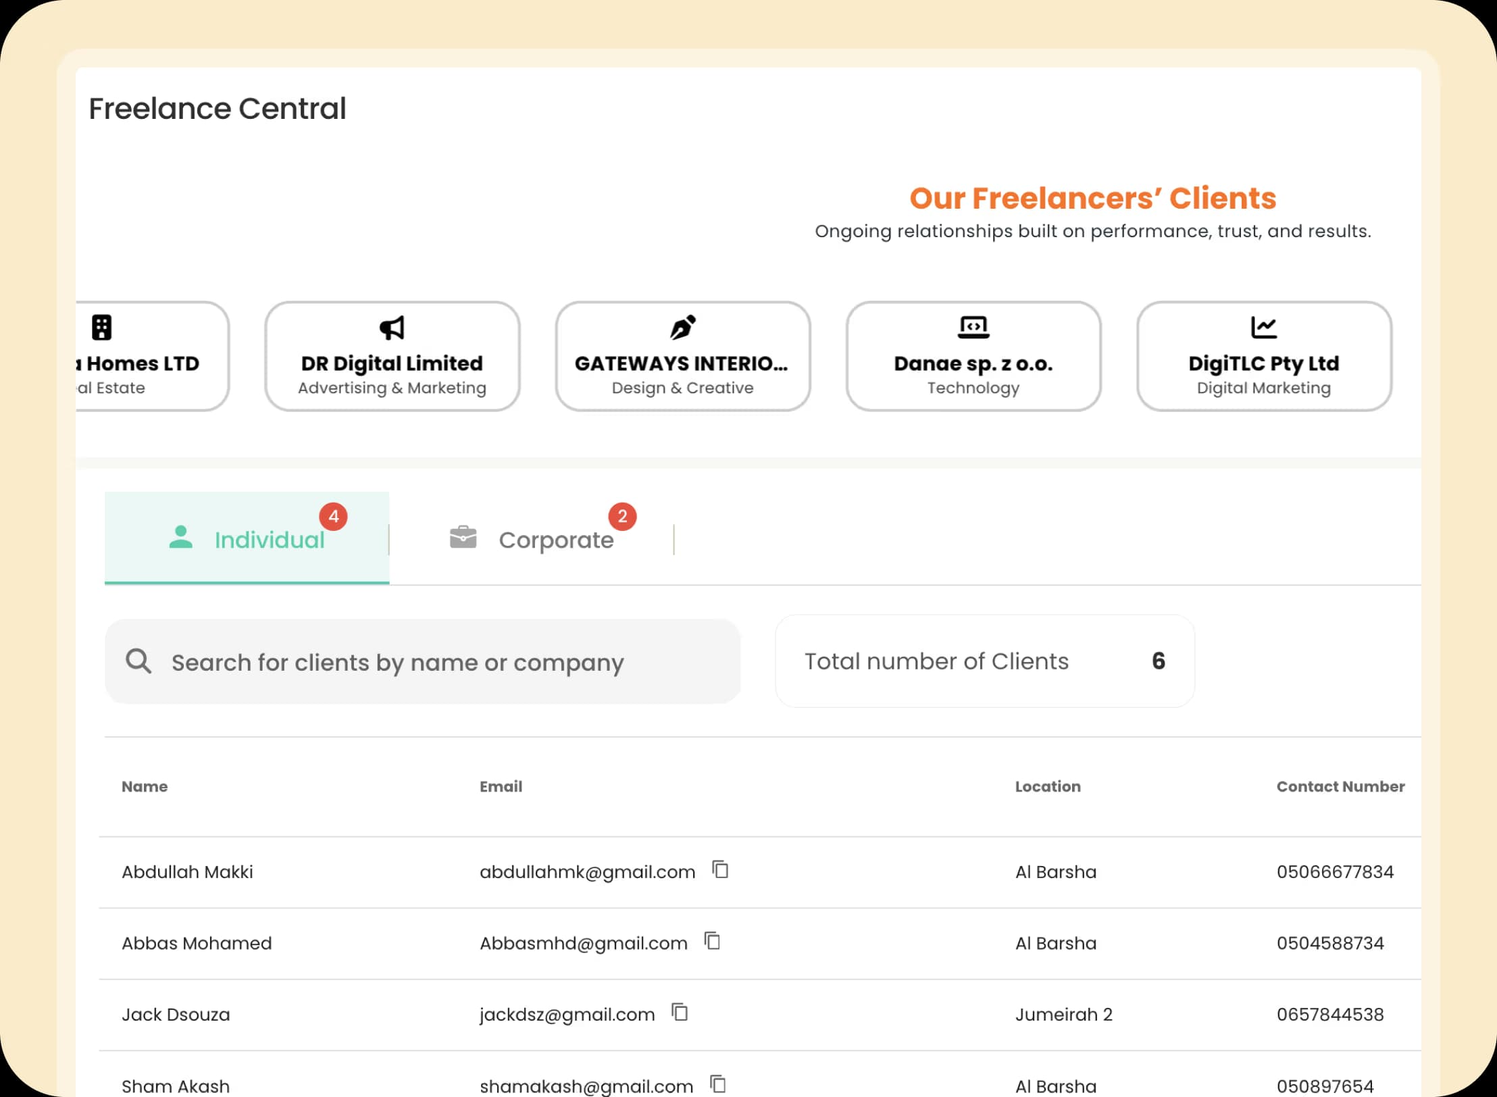Click the Corporate tab badge showing 2

[x=621, y=516]
